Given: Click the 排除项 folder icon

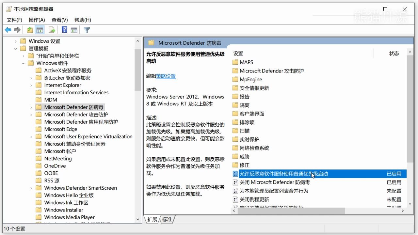Looking at the screenshot, I should point(235,122).
